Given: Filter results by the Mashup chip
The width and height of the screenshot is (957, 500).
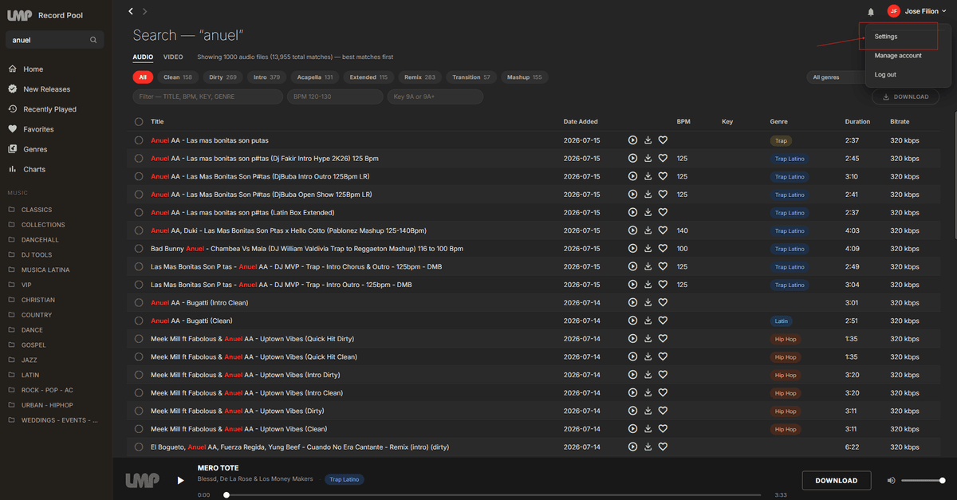Looking at the screenshot, I should click(524, 77).
